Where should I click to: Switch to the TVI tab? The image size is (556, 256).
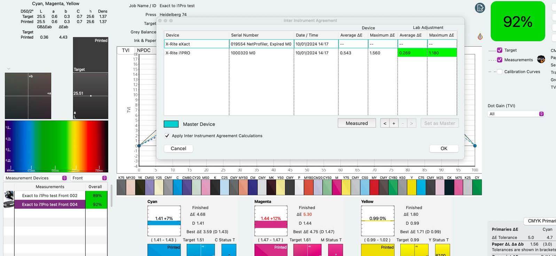point(126,50)
